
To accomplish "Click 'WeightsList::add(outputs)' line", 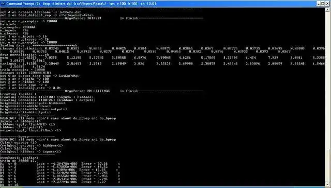I will pyautogui.click(x=25, y=112).
